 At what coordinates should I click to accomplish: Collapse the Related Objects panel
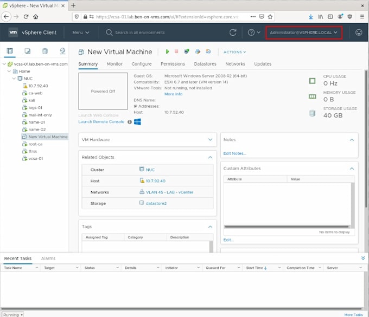(210, 157)
